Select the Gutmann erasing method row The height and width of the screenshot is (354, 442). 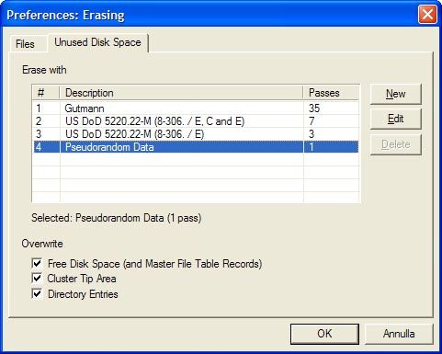click(196, 108)
